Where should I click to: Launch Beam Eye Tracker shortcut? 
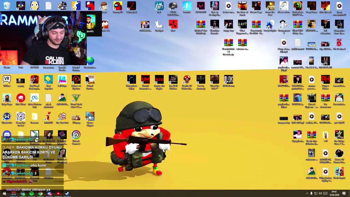coord(21,119)
